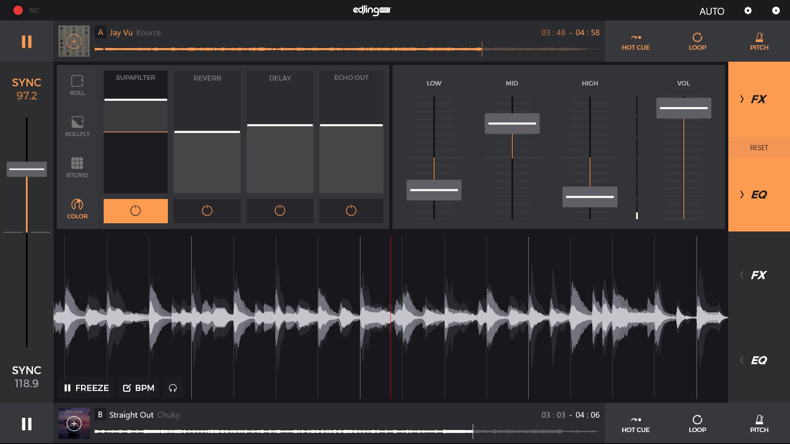This screenshot has width=790, height=444.
Task: Adjust the VOL fader on deck A
Action: point(683,108)
